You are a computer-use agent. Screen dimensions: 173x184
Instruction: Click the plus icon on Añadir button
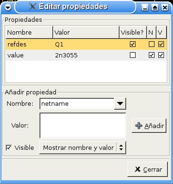[138, 126]
